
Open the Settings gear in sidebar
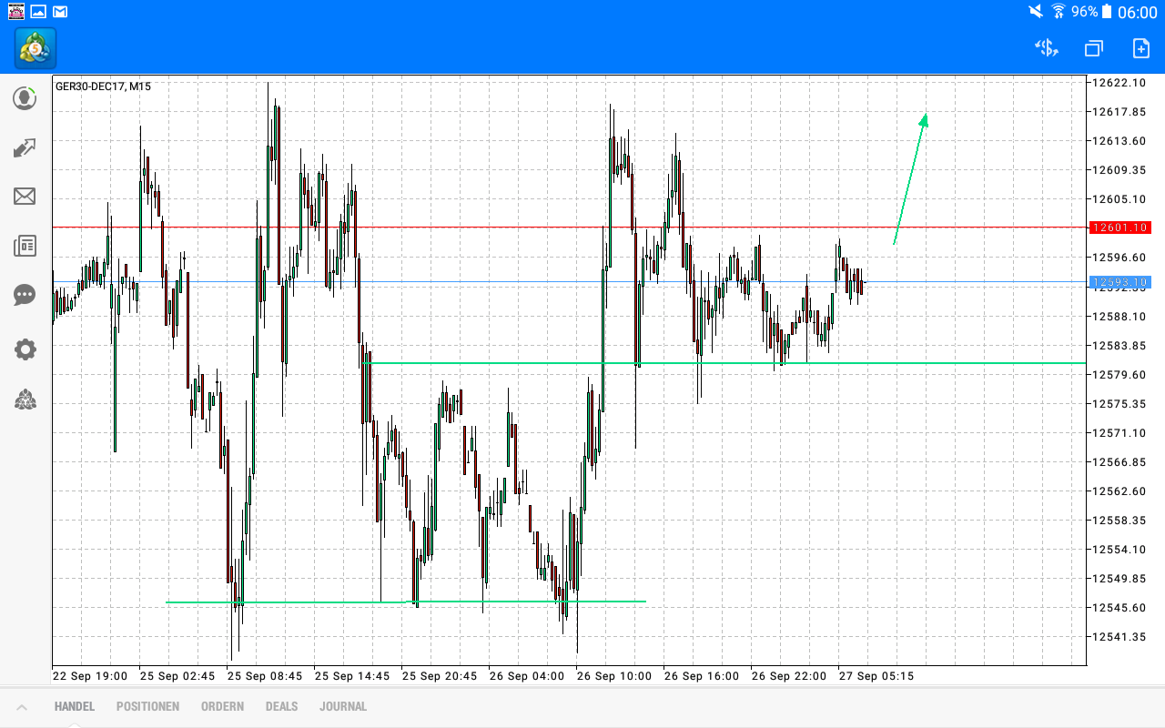click(25, 349)
